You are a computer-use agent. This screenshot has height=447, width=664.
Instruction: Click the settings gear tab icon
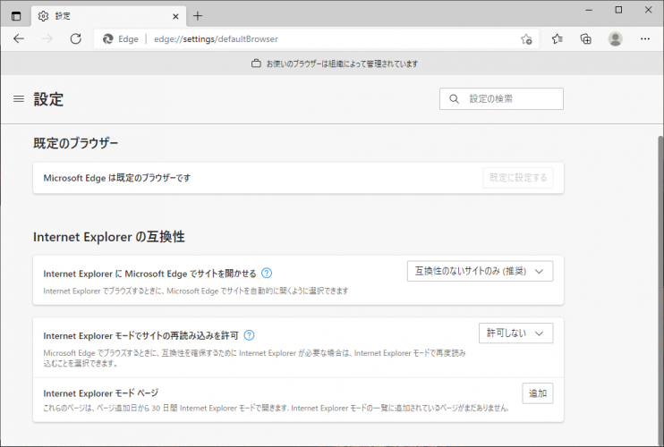[x=43, y=16]
